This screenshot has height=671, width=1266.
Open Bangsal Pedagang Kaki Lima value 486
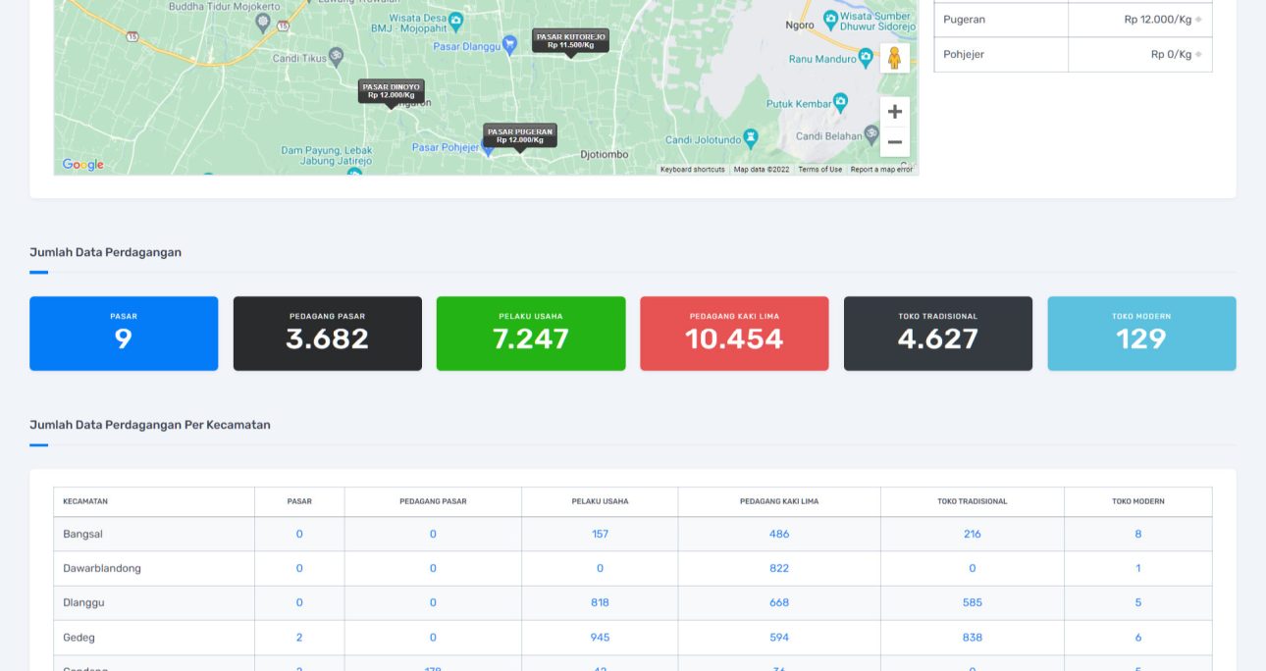tap(779, 534)
